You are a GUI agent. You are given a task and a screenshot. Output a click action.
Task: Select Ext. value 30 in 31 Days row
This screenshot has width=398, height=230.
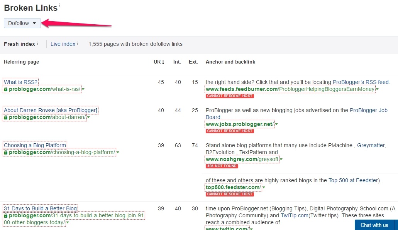[x=195, y=208]
